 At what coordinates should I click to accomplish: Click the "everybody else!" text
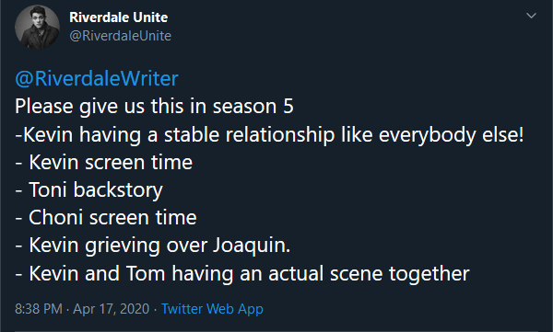pyautogui.click(x=451, y=134)
